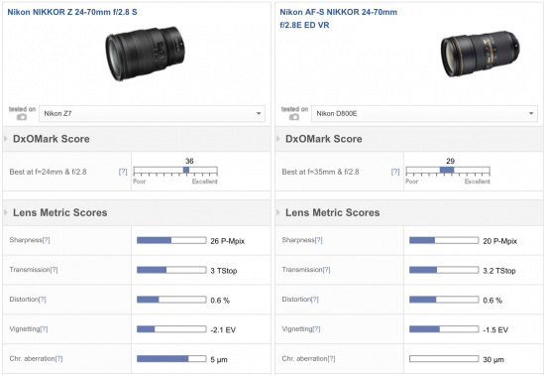Open the Nikon NIKKOR Z 24-70mm f/2.8 S link
Image resolution: width=545 pixels, height=375 pixels.
click(x=72, y=12)
